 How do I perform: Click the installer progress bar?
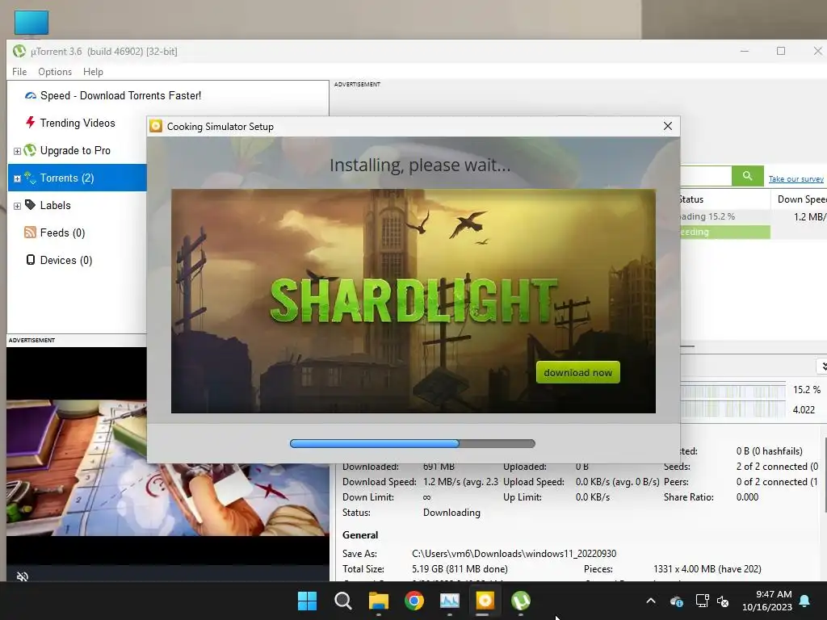click(x=413, y=443)
